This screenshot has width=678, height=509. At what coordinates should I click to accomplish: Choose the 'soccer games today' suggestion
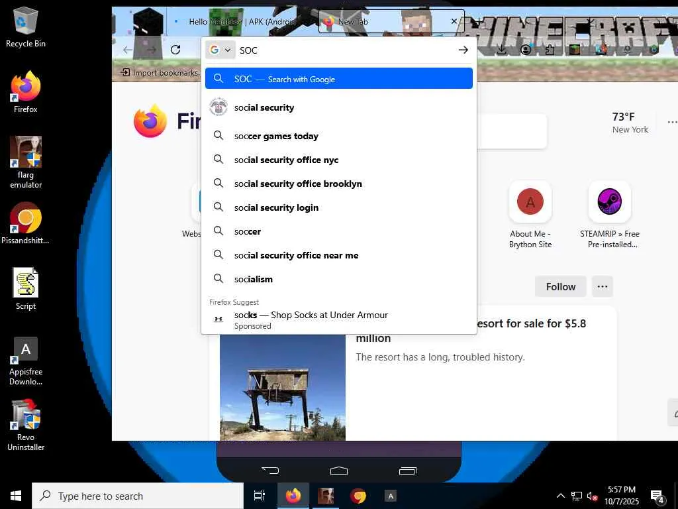[x=338, y=136]
